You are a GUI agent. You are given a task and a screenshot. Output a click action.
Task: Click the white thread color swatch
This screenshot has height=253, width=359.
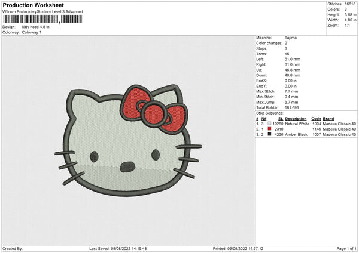269,124
